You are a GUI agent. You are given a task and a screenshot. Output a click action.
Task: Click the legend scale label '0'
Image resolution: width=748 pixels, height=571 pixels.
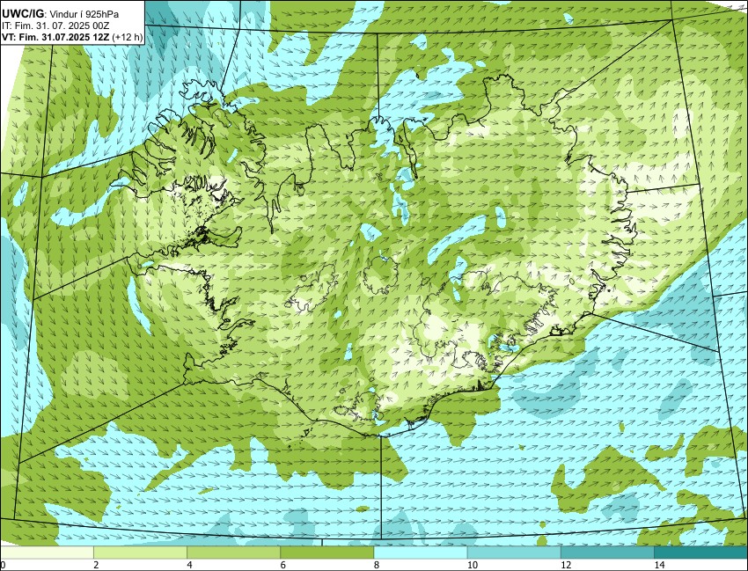pyautogui.click(x=3, y=565)
